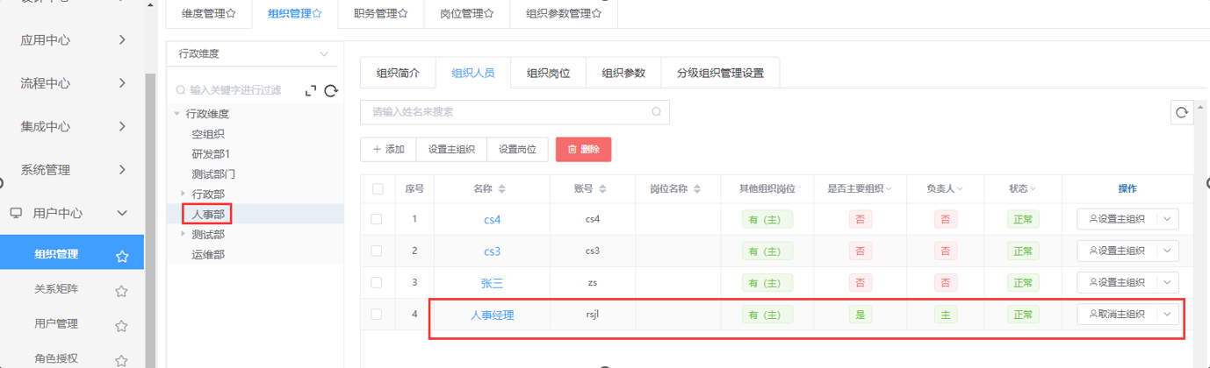The width and height of the screenshot is (1210, 368).
Task: Open the 人事经理 name link
Action: [x=492, y=315]
